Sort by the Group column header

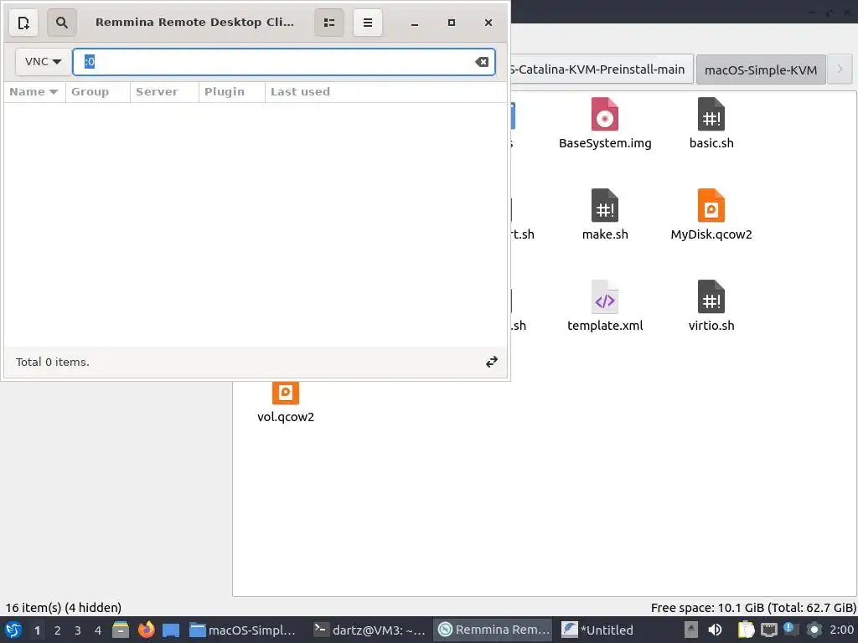(97, 92)
